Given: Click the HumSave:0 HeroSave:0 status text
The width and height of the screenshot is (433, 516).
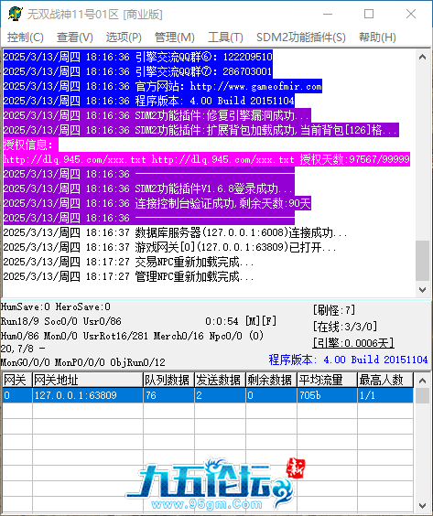Looking at the screenshot, I should click(x=56, y=306).
